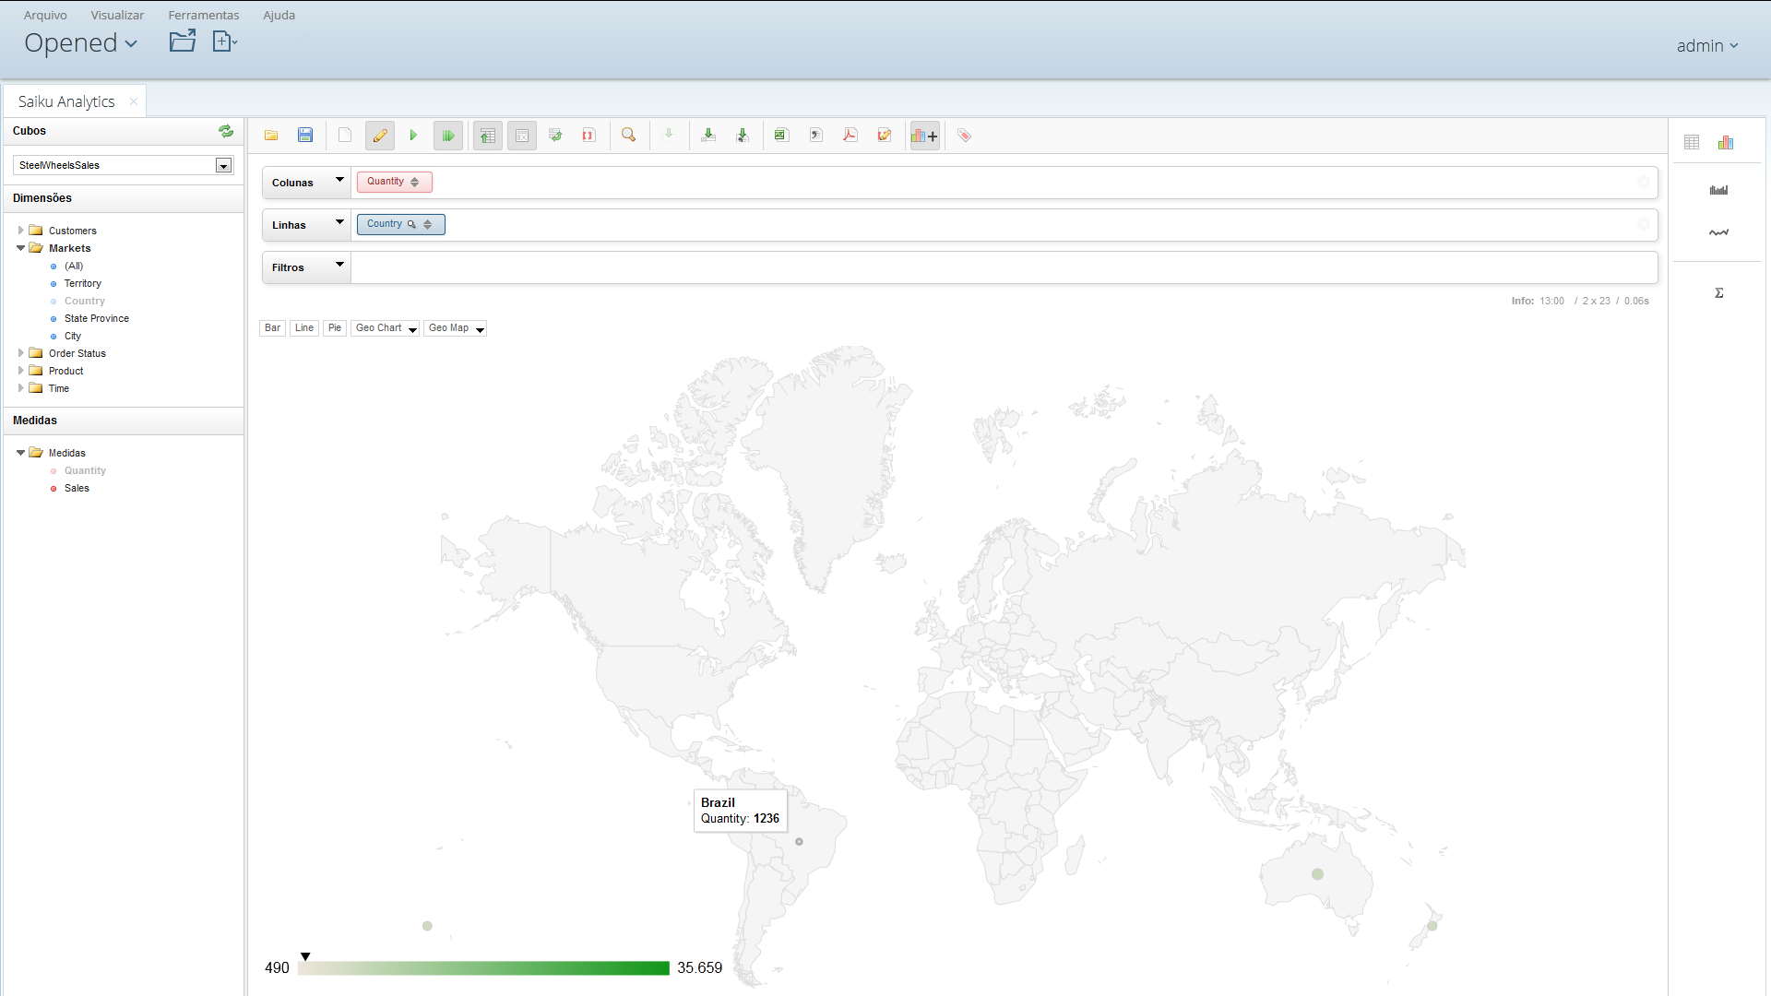This screenshot has width=1771, height=996.
Task: Expand the Markets dimension tree
Action: pos(20,248)
